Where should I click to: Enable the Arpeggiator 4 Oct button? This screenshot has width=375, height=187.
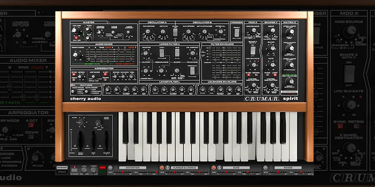point(105,74)
